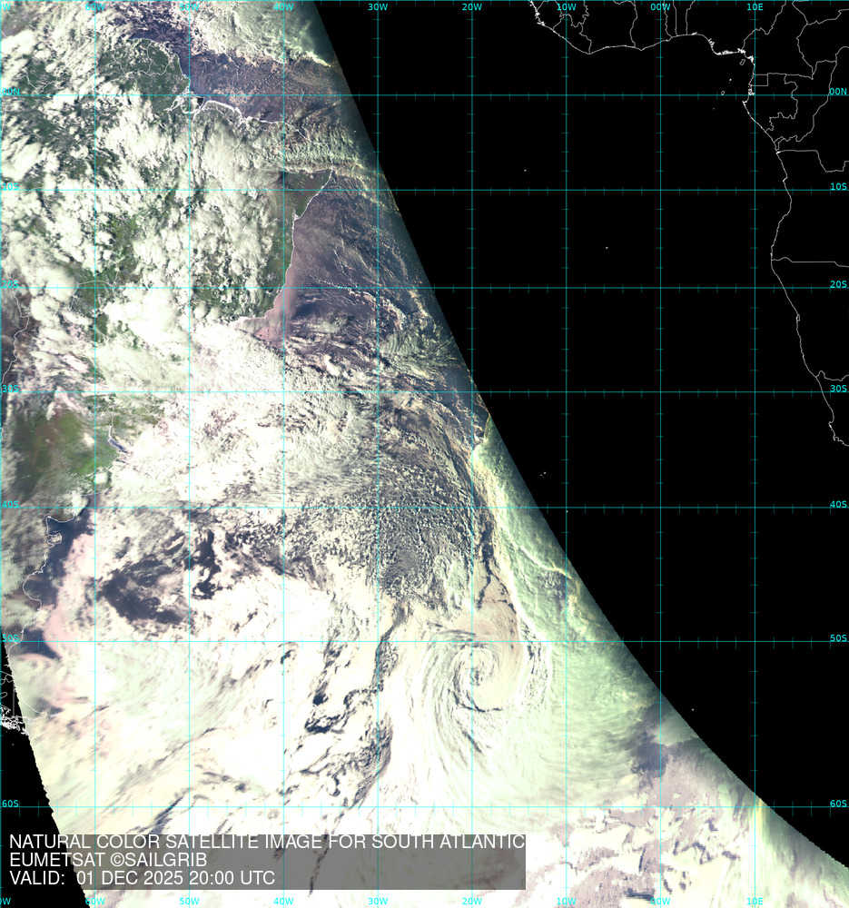
Task: Click grid intersection of 10W and 20S
Action: tap(567, 288)
